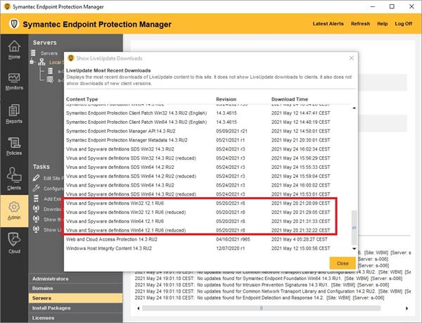This screenshot has width=422, height=323.
Task: Click the Add Ext server icon
Action: coord(36,198)
